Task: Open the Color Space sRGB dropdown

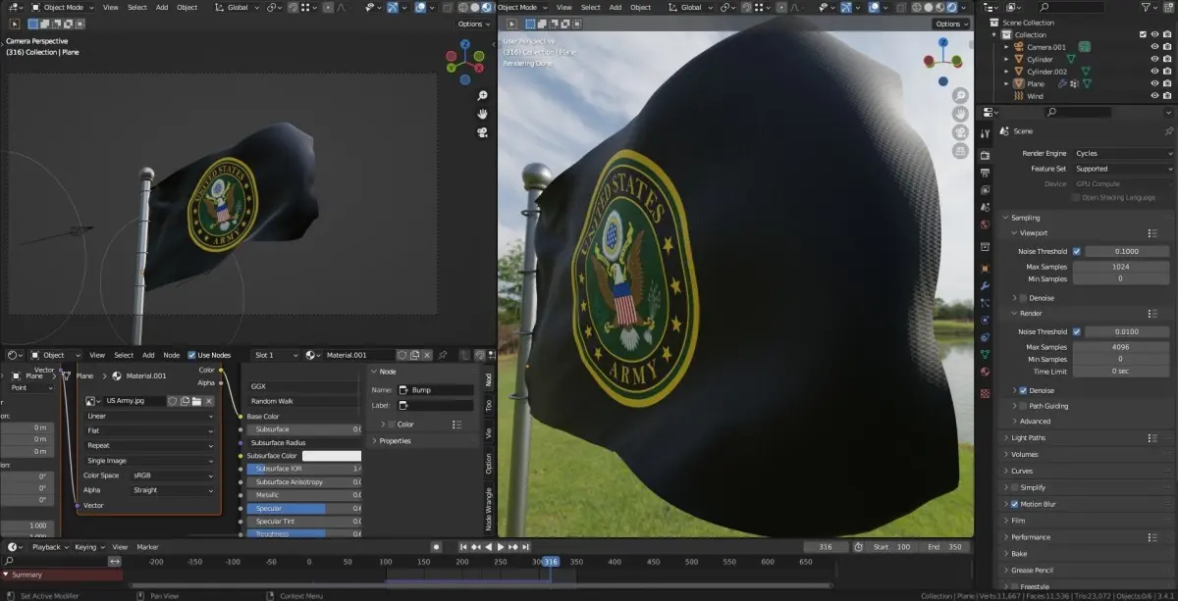Action: point(173,476)
